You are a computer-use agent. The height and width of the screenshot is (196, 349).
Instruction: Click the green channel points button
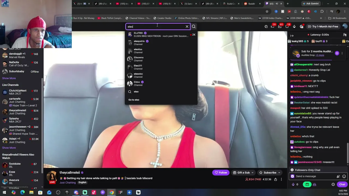point(307,184)
